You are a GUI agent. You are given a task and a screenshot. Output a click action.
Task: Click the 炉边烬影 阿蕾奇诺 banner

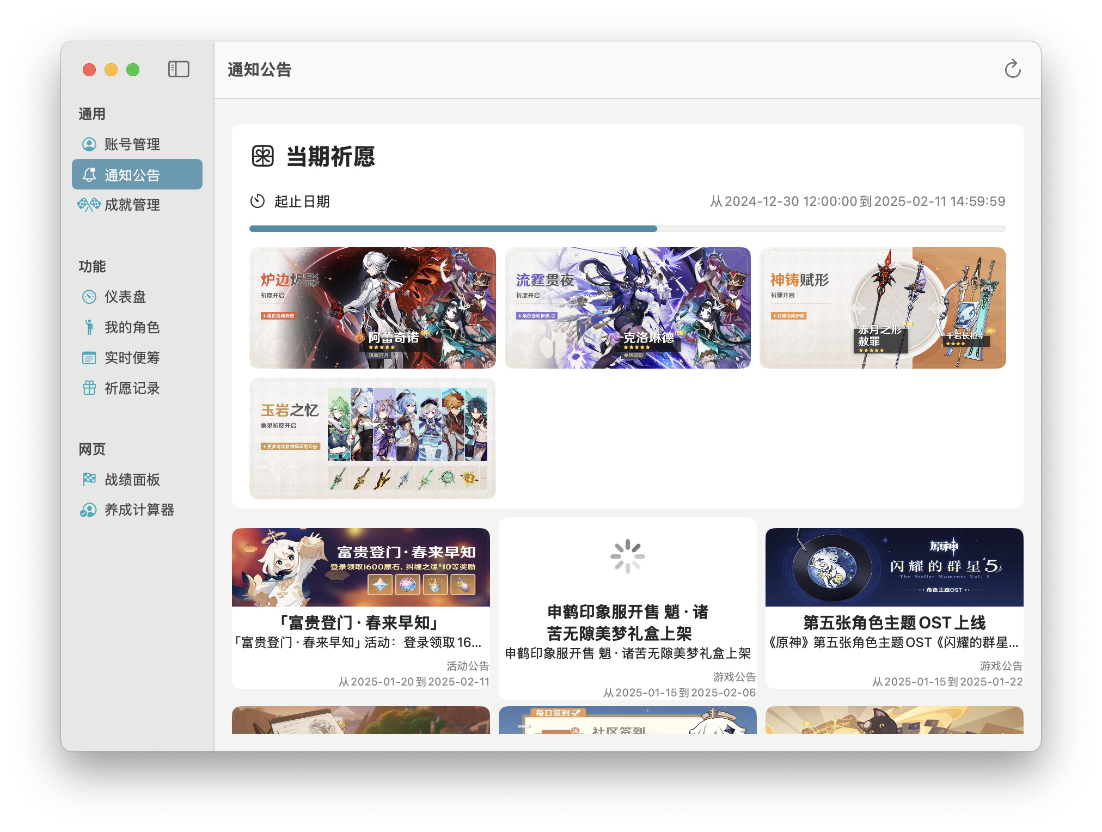coord(372,308)
